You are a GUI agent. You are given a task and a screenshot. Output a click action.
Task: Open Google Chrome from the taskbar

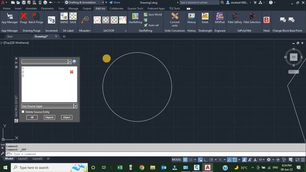(142, 168)
